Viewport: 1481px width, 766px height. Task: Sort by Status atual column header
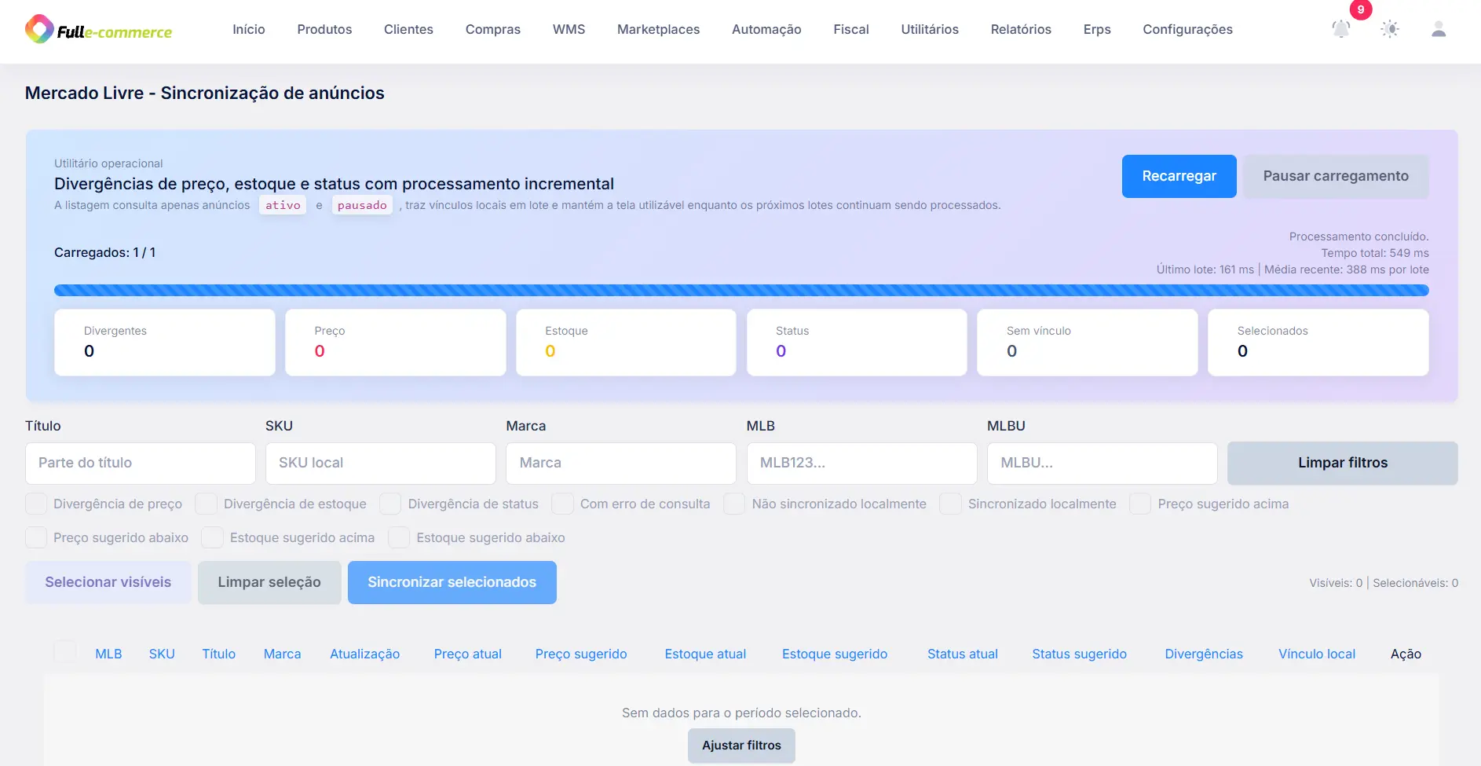(x=963, y=654)
